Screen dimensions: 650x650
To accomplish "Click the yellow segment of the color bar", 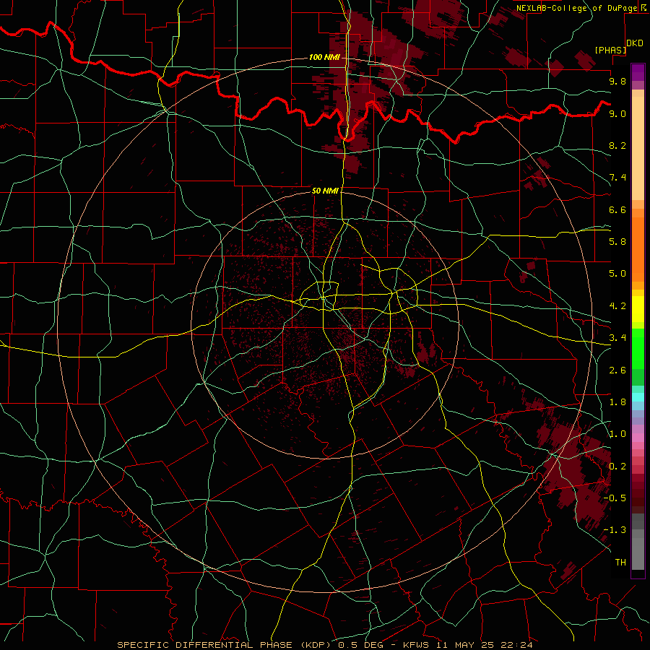I will (638, 309).
